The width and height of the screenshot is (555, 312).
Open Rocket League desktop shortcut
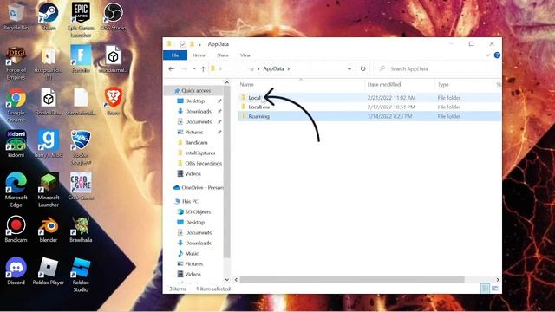pos(81,147)
